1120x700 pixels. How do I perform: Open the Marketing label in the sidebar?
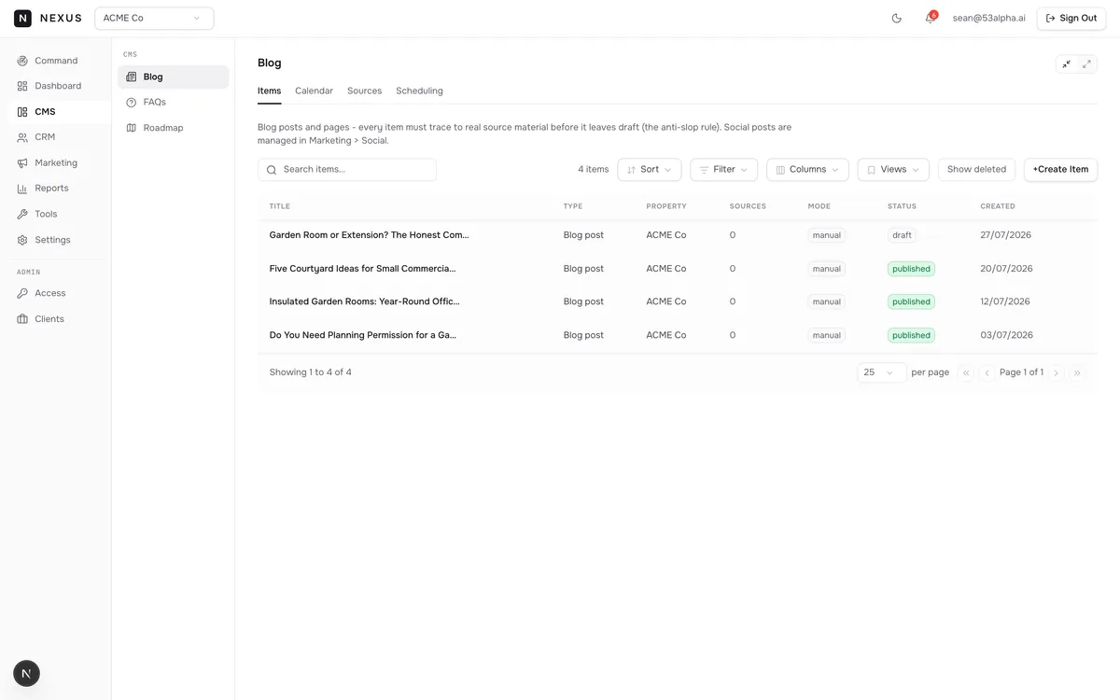(x=56, y=163)
